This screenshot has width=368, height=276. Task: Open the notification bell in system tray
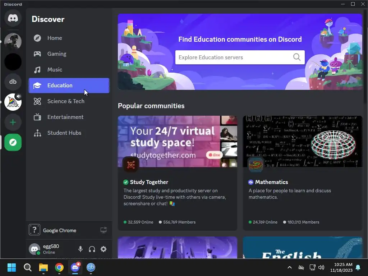tap(358, 267)
